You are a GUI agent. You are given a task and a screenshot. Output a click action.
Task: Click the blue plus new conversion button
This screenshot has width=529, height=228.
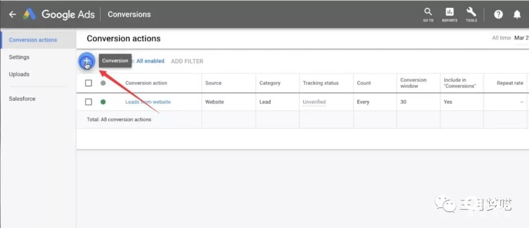click(87, 61)
